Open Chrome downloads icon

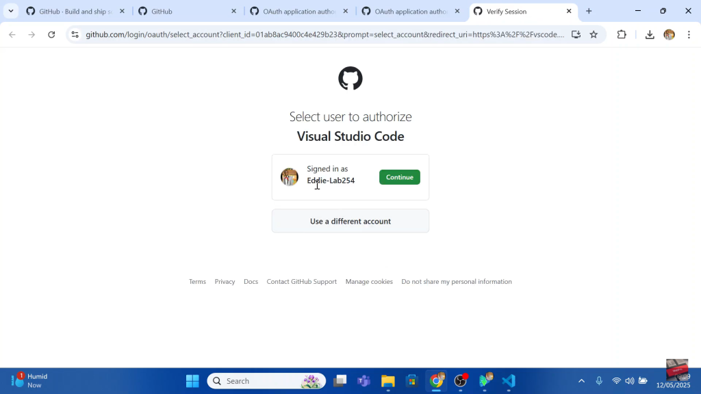(x=650, y=34)
